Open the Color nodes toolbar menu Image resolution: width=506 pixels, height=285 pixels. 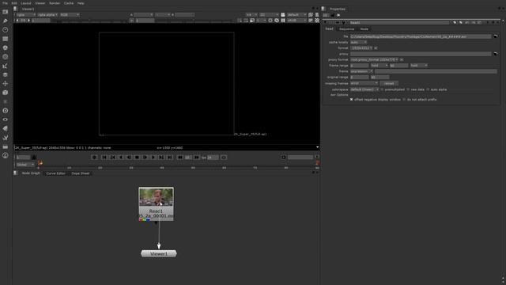[x=6, y=47]
